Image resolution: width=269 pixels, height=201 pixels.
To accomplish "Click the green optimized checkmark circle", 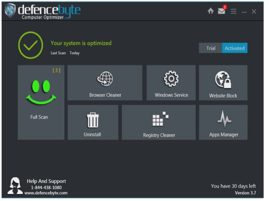I will pyautogui.click(x=31, y=45).
